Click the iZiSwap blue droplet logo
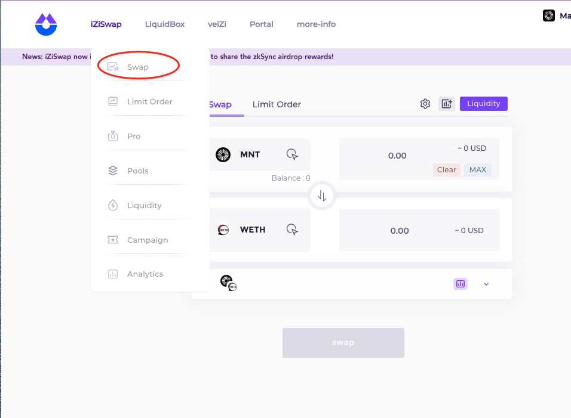Viewport: 571px width, 418px height. pyautogui.click(x=46, y=24)
